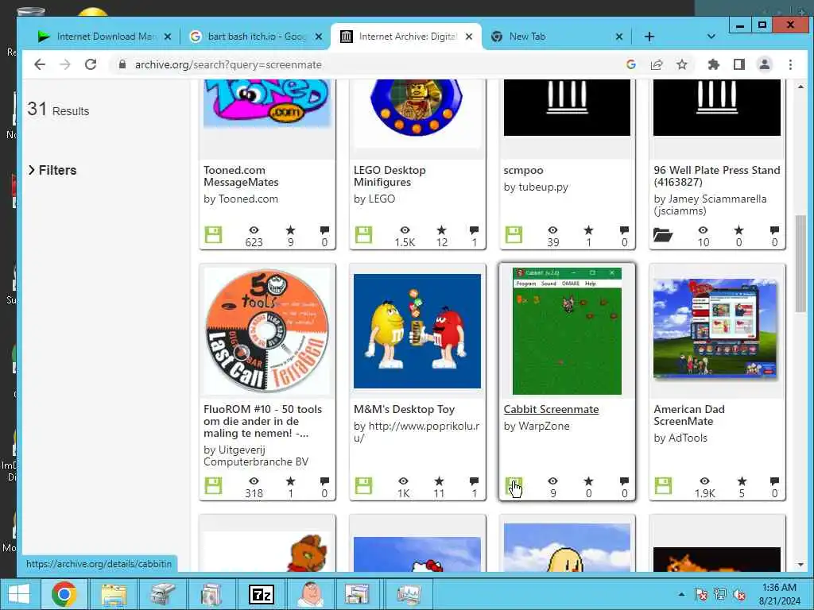Click software floppy icon on Tooned.com card
The width and height of the screenshot is (814, 610).
pyautogui.click(x=213, y=234)
